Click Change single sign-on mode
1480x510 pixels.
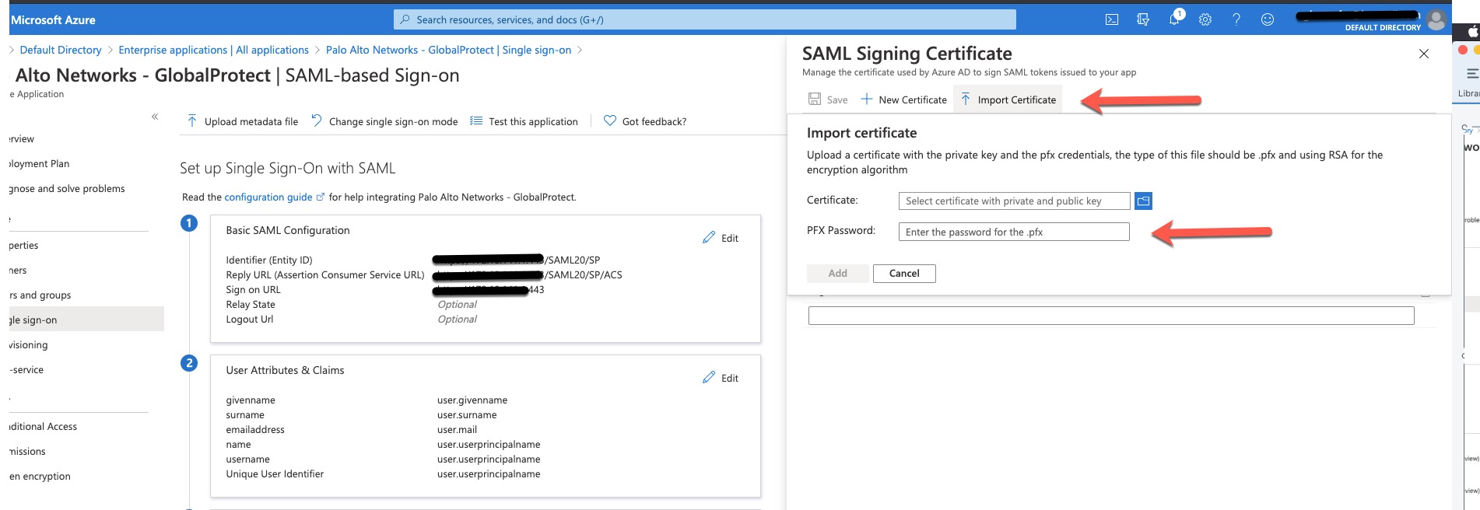pyautogui.click(x=384, y=121)
